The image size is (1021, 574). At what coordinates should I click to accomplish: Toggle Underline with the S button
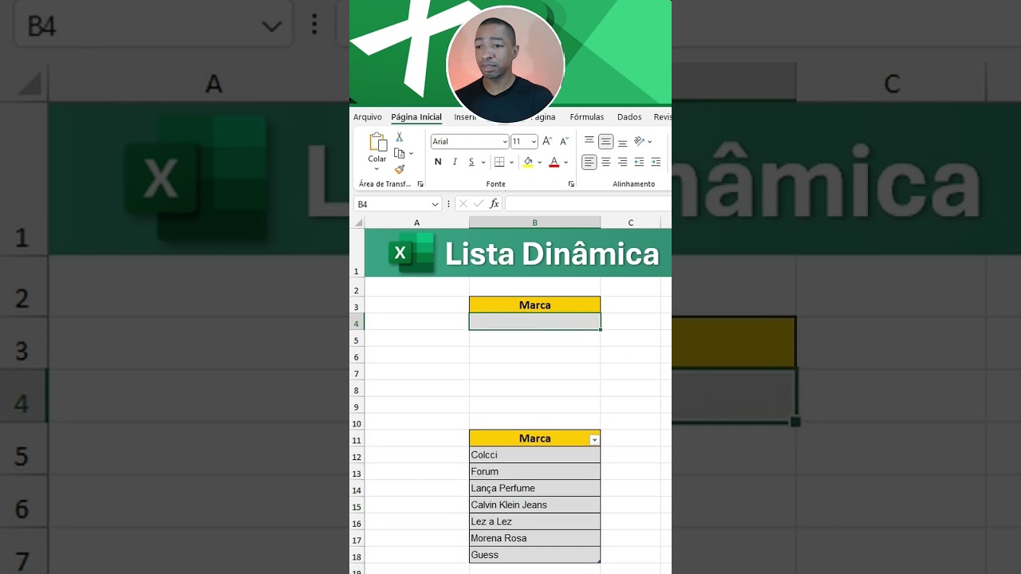(471, 162)
